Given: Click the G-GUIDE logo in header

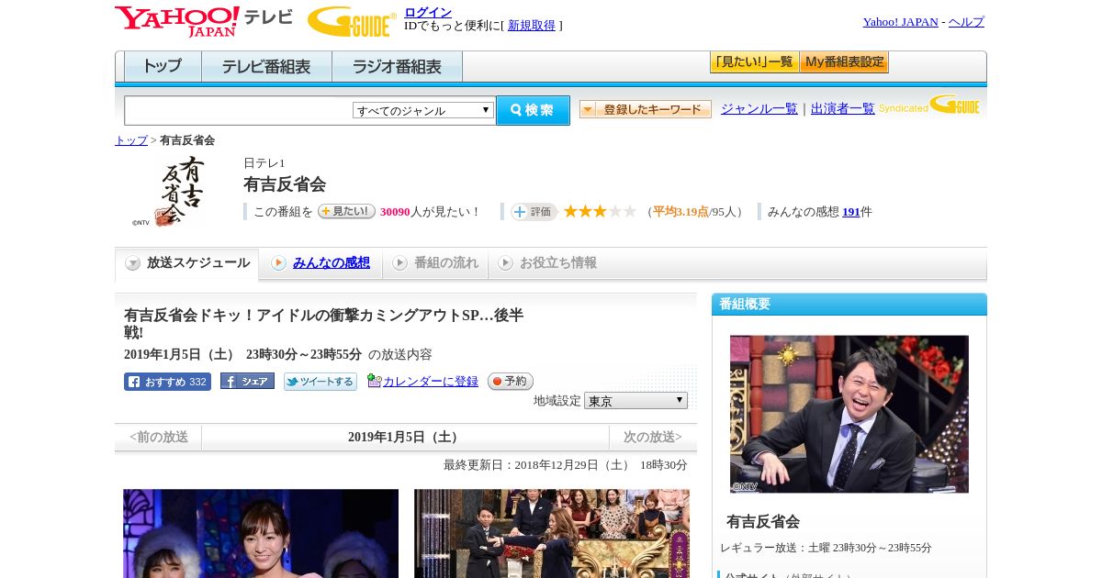Looking at the screenshot, I should click(x=352, y=21).
